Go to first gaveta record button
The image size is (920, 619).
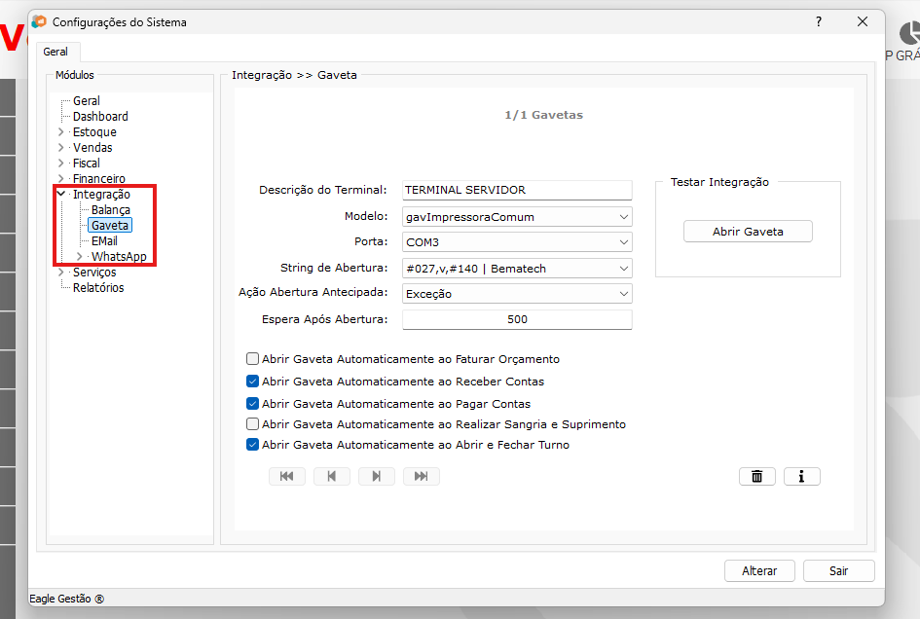coord(287,476)
